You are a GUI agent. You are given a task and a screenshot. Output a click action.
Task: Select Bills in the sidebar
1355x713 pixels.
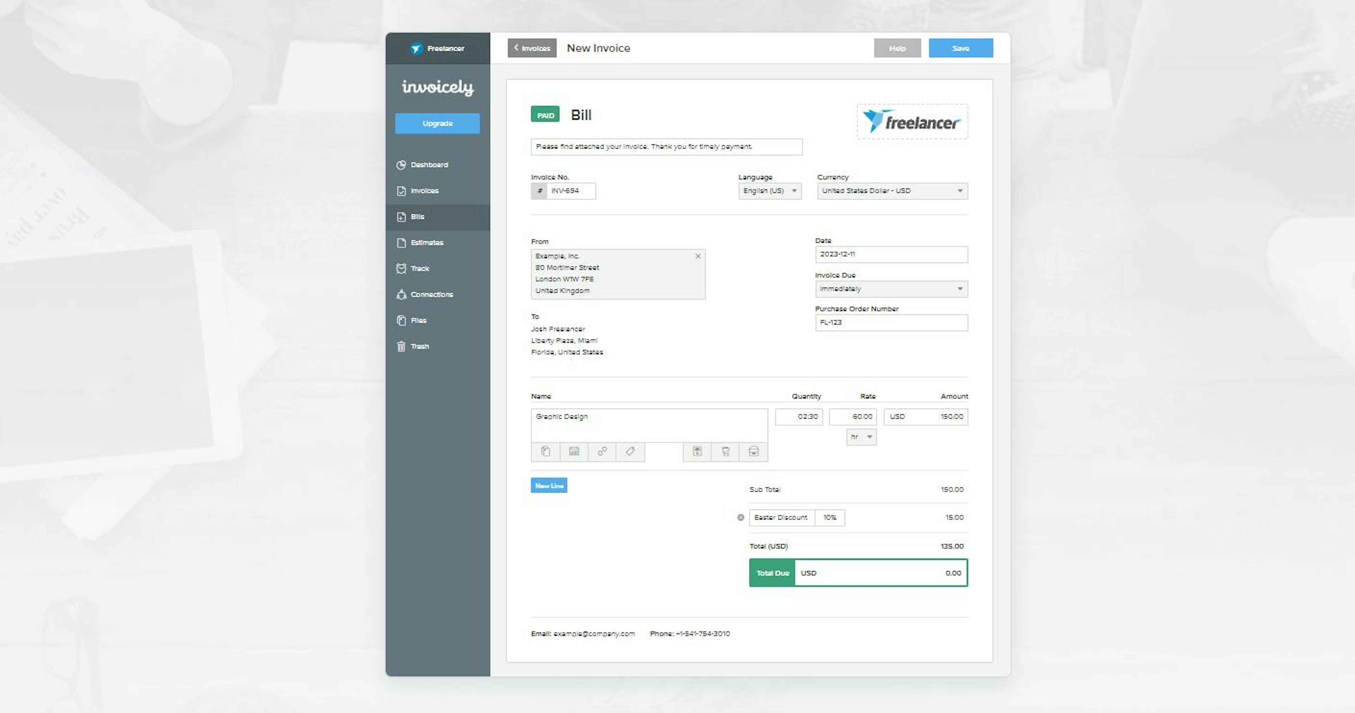(x=438, y=217)
